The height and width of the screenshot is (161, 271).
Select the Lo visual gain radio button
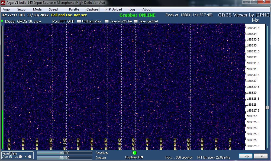pos(20,157)
